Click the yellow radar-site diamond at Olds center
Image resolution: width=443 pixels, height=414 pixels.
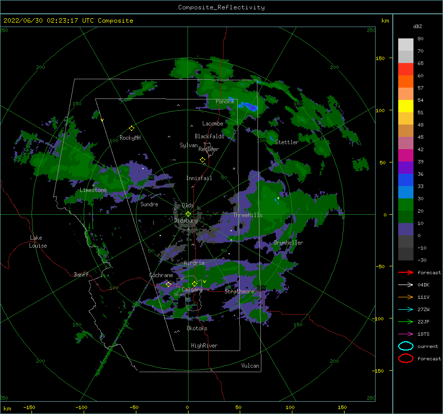[188, 214]
